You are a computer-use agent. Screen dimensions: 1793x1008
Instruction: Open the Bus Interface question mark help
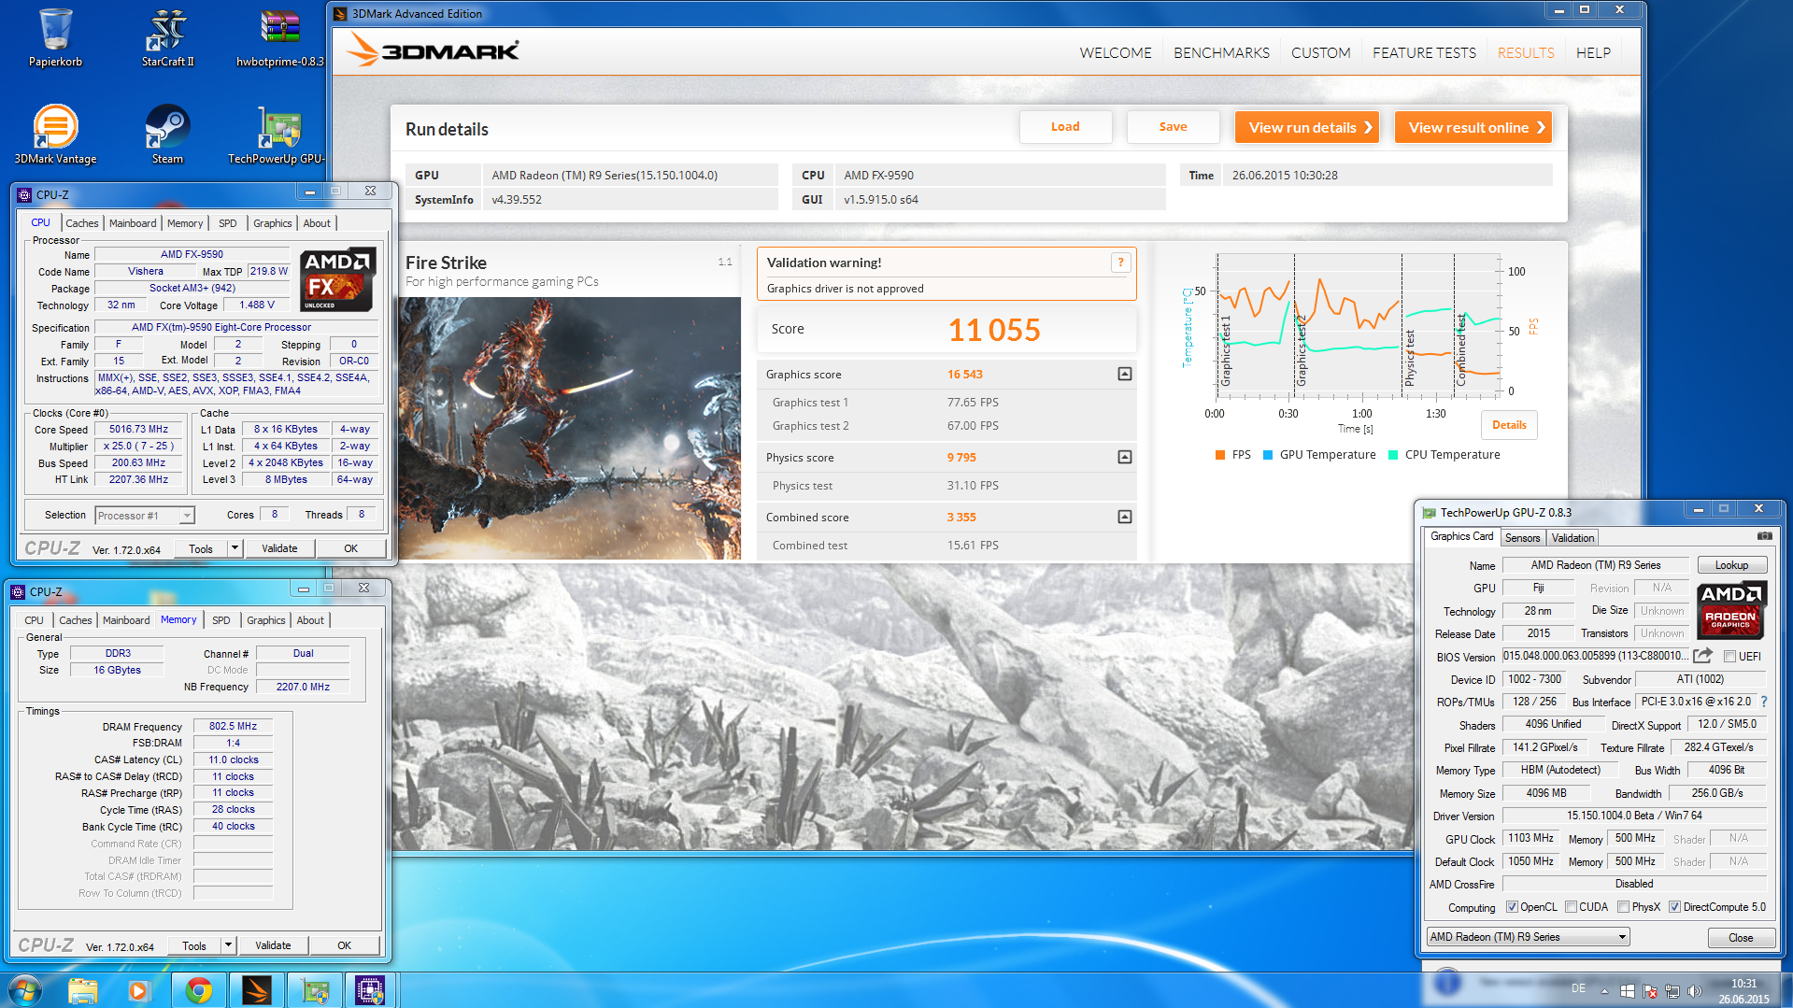(1764, 702)
